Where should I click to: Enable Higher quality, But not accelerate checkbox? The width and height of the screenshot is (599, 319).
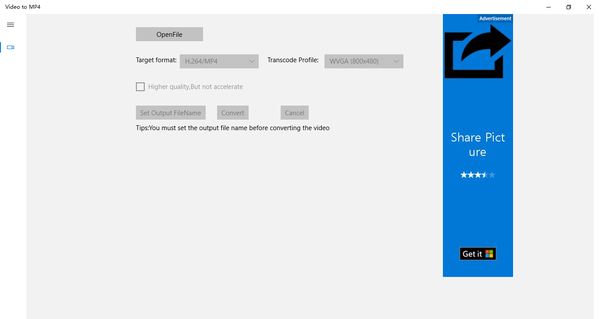[x=140, y=87]
